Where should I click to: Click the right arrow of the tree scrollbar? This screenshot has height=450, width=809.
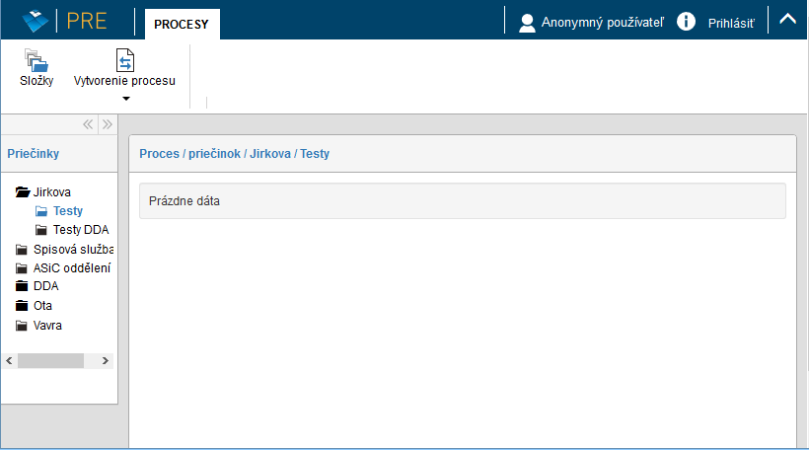(106, 361)
